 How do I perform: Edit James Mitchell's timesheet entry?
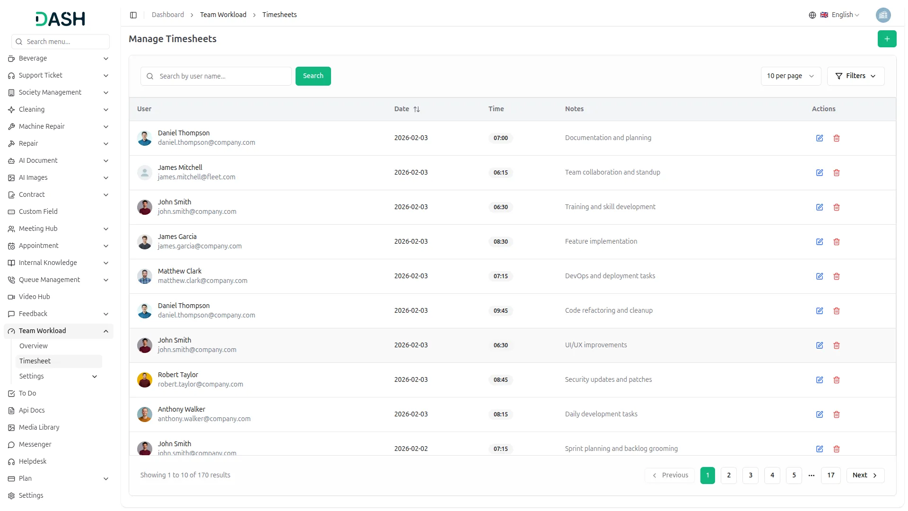[820, 173]
